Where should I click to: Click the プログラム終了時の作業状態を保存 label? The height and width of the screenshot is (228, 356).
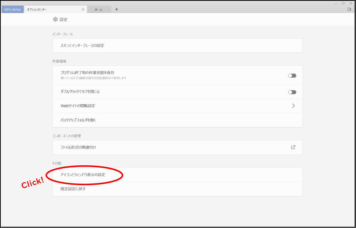pos(87,73)
